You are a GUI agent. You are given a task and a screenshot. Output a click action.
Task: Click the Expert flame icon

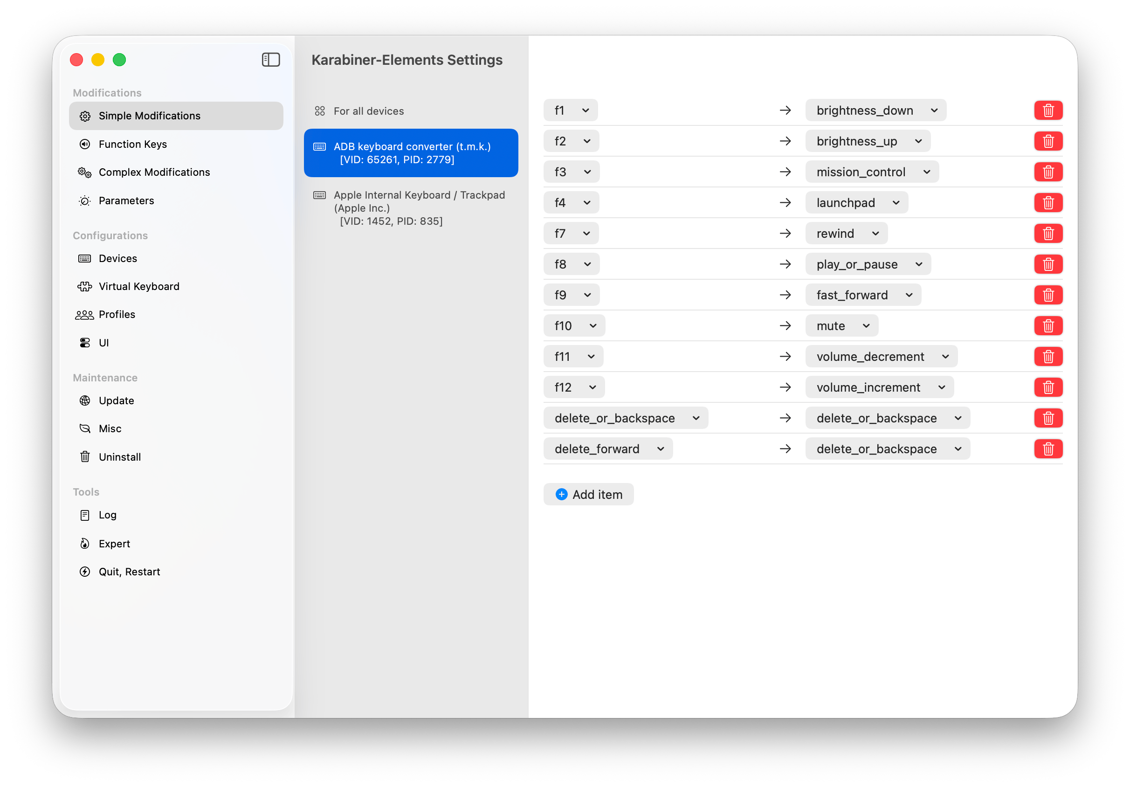pos(85,543)
